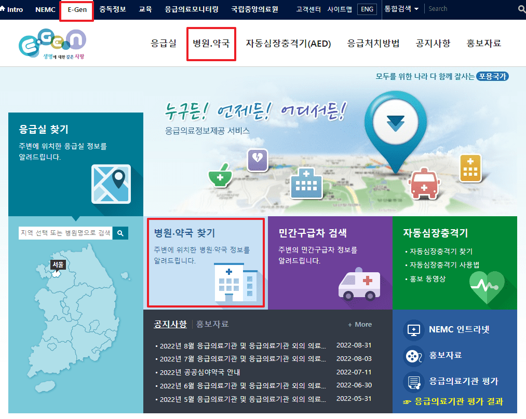Open the 응급실 menu item

(165, 44)
